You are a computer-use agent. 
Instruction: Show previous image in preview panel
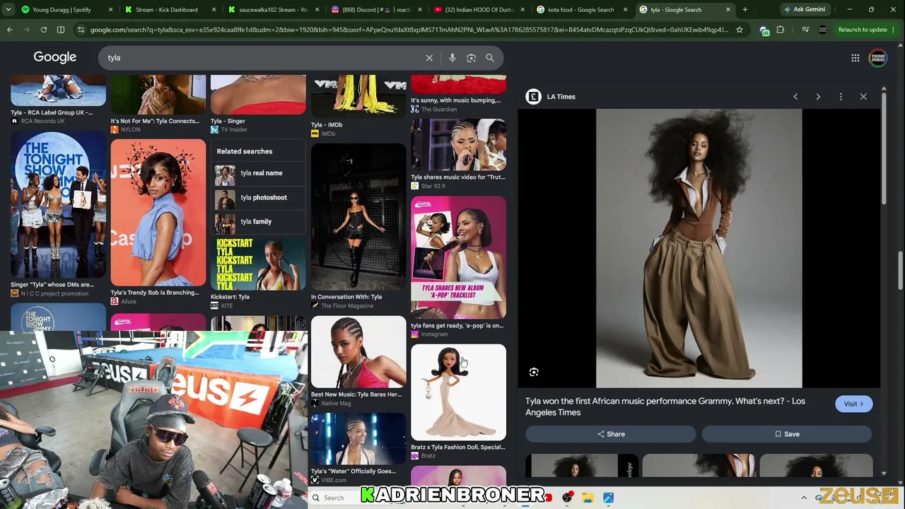coord(795,97)
